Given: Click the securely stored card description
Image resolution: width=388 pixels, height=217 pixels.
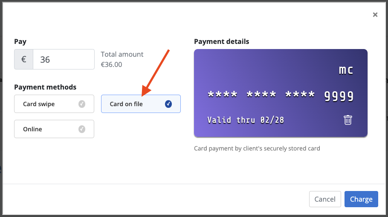Looking at the screenshot, I should coord(257,148).
